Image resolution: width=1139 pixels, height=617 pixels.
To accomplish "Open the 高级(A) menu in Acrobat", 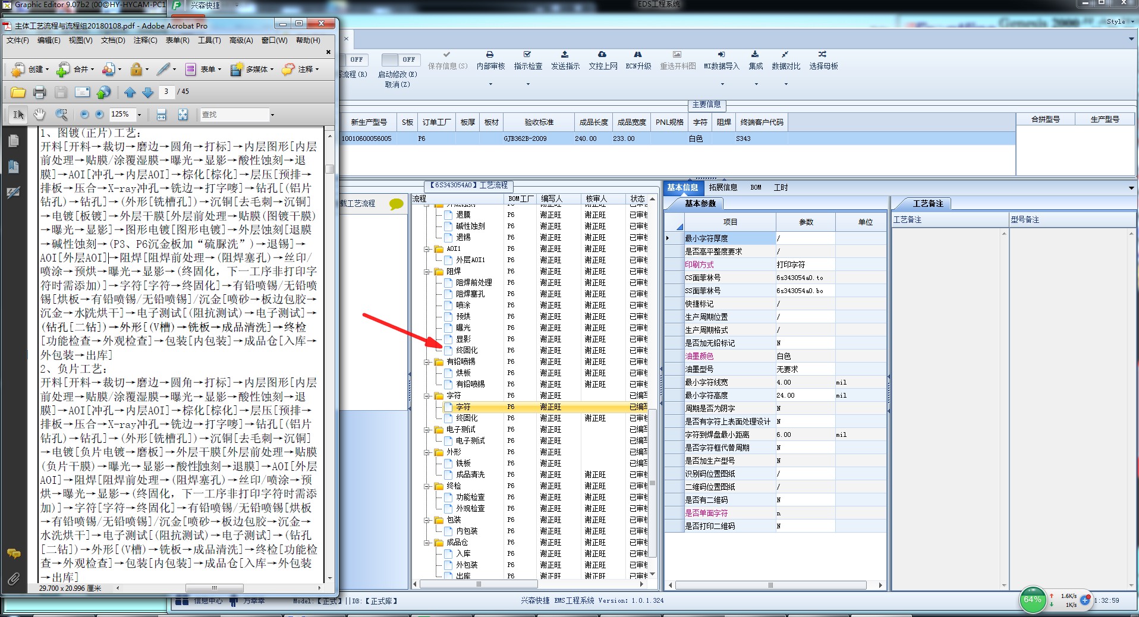I will tap(241, 40).
